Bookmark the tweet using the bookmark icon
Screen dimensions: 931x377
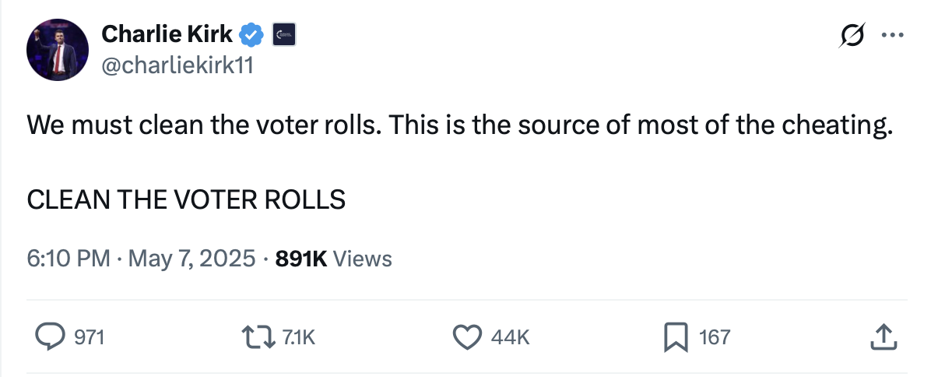(x=674, y=336)
